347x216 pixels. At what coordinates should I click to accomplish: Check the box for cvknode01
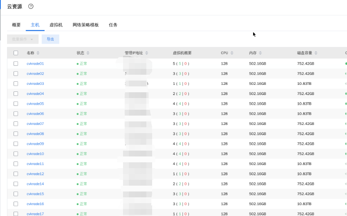pos(16,63)
